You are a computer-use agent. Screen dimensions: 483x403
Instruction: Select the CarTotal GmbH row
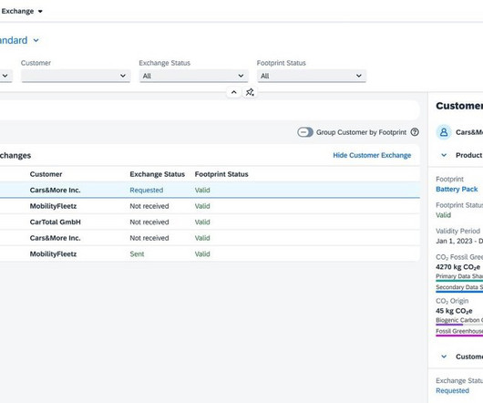click(x=210, y=222)
